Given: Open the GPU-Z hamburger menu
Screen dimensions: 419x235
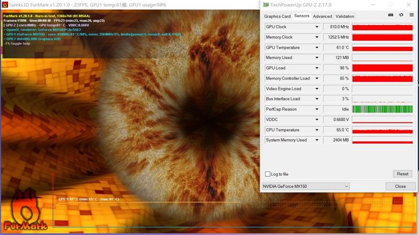Looking at the screenshot, I should [x=411, y=15].
